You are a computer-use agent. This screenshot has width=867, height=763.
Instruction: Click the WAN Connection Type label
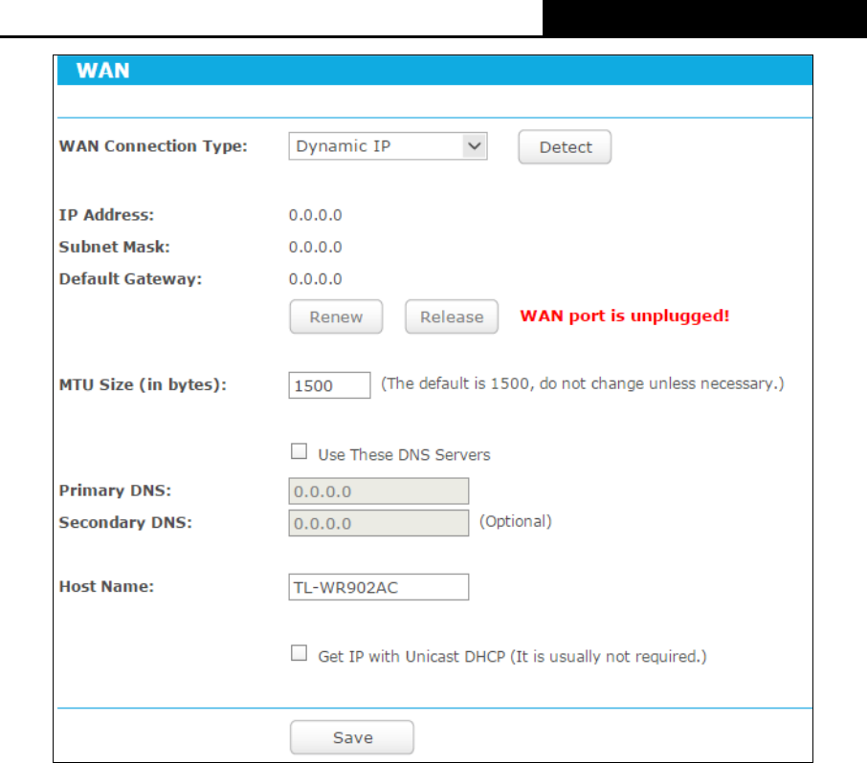153,146
